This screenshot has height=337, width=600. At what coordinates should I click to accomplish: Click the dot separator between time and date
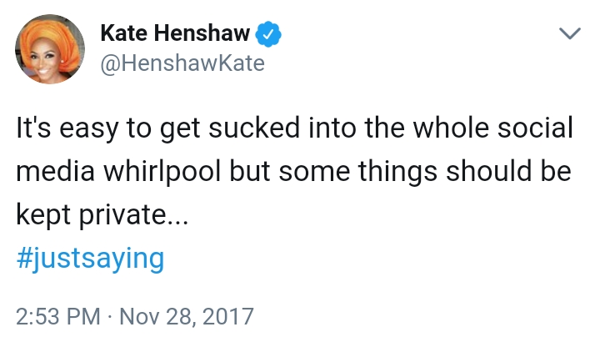109,318
